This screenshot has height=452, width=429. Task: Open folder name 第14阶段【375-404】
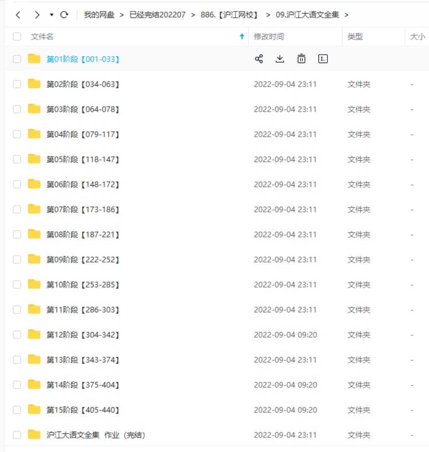tap(83, 385)
